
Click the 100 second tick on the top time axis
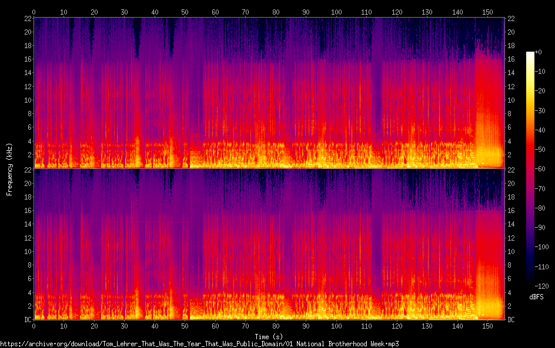point(336,12)
